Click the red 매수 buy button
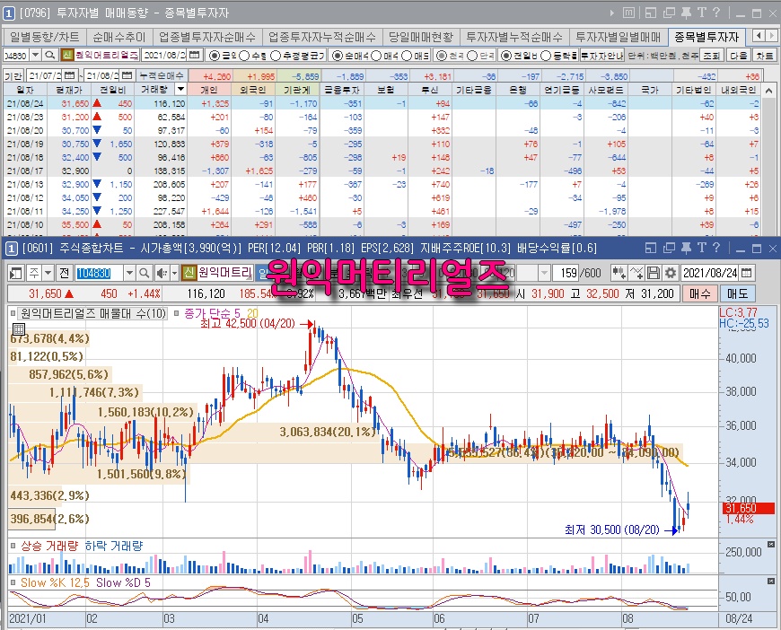 tap(699, 293)
